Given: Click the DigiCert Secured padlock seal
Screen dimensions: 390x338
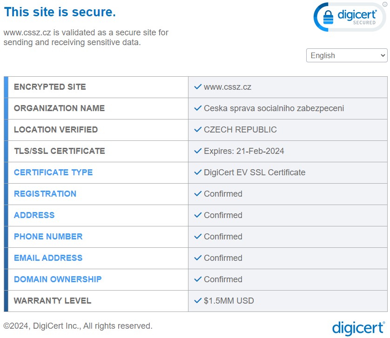Looking at the screenshot, I should pyautogui.click(x=349, y=17).
